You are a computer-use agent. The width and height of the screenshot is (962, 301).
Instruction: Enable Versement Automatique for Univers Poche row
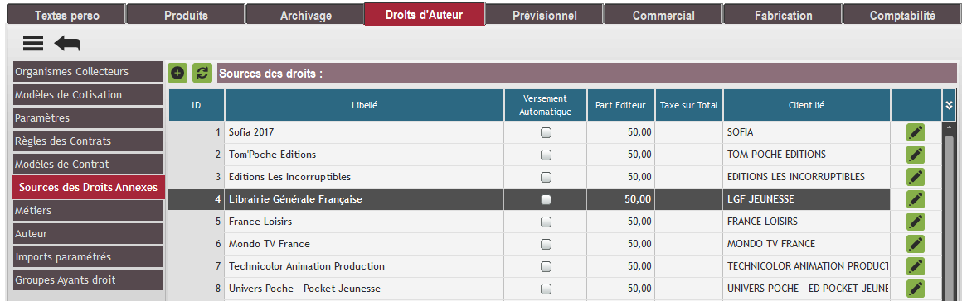pos(546,289)
